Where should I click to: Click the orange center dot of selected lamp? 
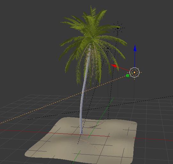(134, 72)
